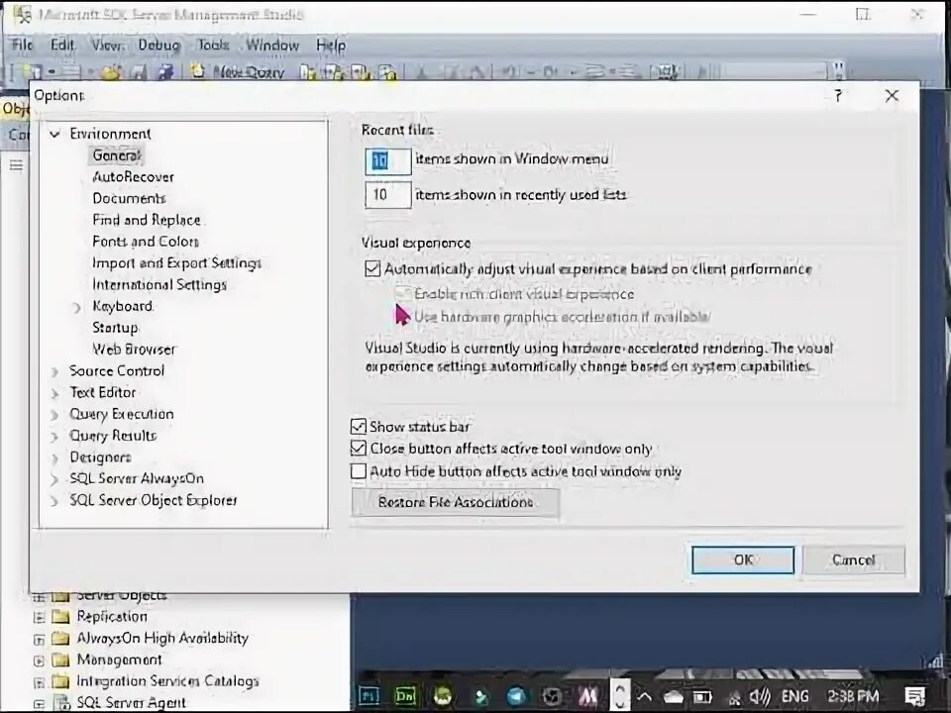Select Import and Export Settings
951x713 pixels.
[x=176, y=263]
